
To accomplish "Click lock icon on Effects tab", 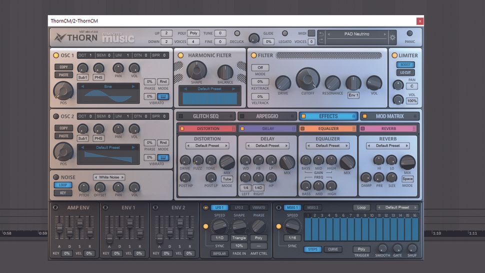I will pos(353,116).
